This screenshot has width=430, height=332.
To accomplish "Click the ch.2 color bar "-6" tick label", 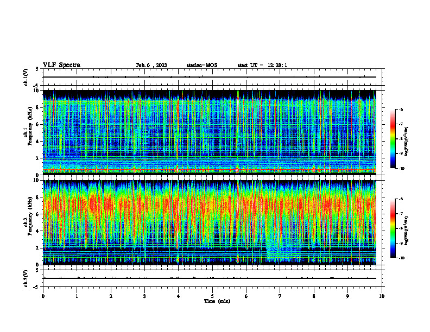I will point(401,199).
